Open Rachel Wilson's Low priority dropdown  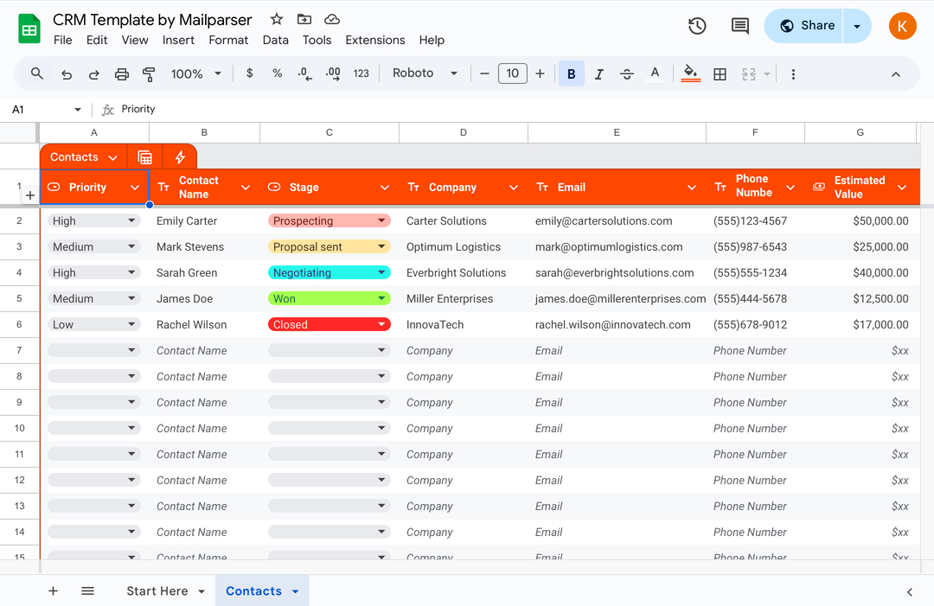(x=131, y=324)
